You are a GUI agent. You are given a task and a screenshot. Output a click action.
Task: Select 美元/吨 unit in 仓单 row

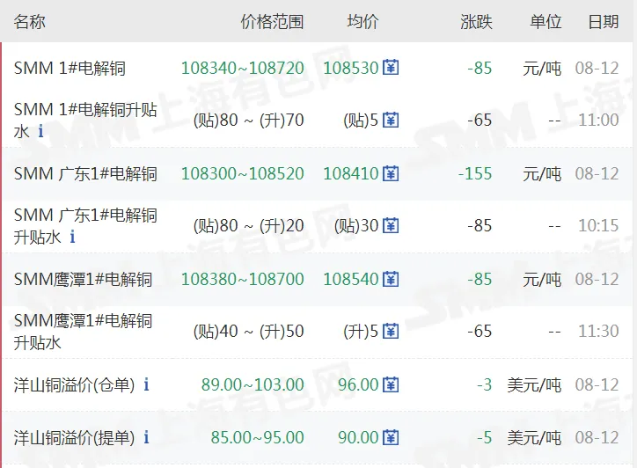tap(534, 384)
